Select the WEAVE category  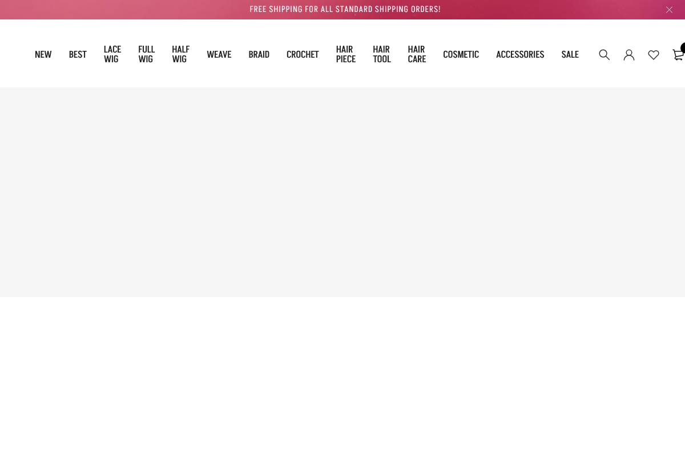[219, 54]
